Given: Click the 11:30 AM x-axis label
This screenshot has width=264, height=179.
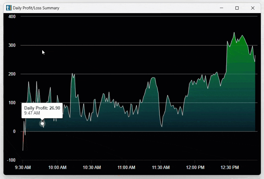Looking at the screenshot, I should click(x=160, y=168).
